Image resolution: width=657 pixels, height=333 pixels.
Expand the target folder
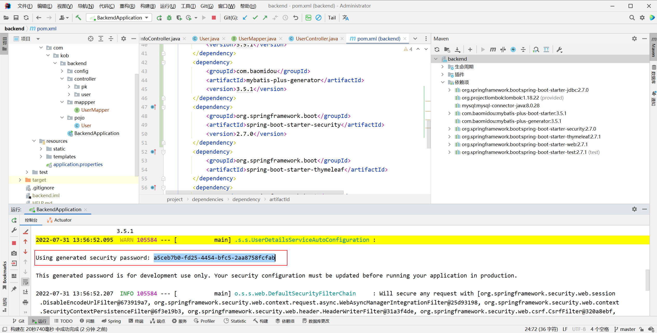(20, 180)
